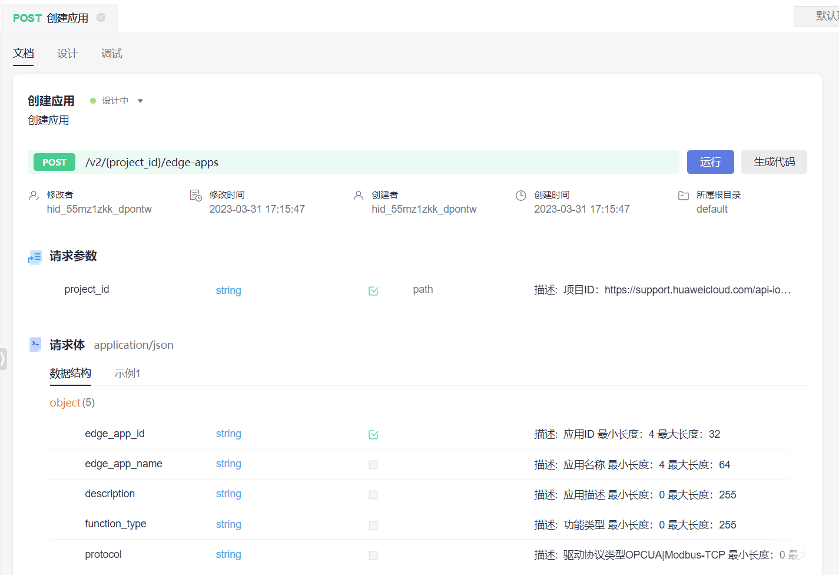Click the 所属根目录 folder icon

[x=684, y=196]
